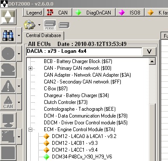The width and height of the screenshot is (168, 161).
Task: Click the greyed icon below circle icon
Action: pos(8,69)
